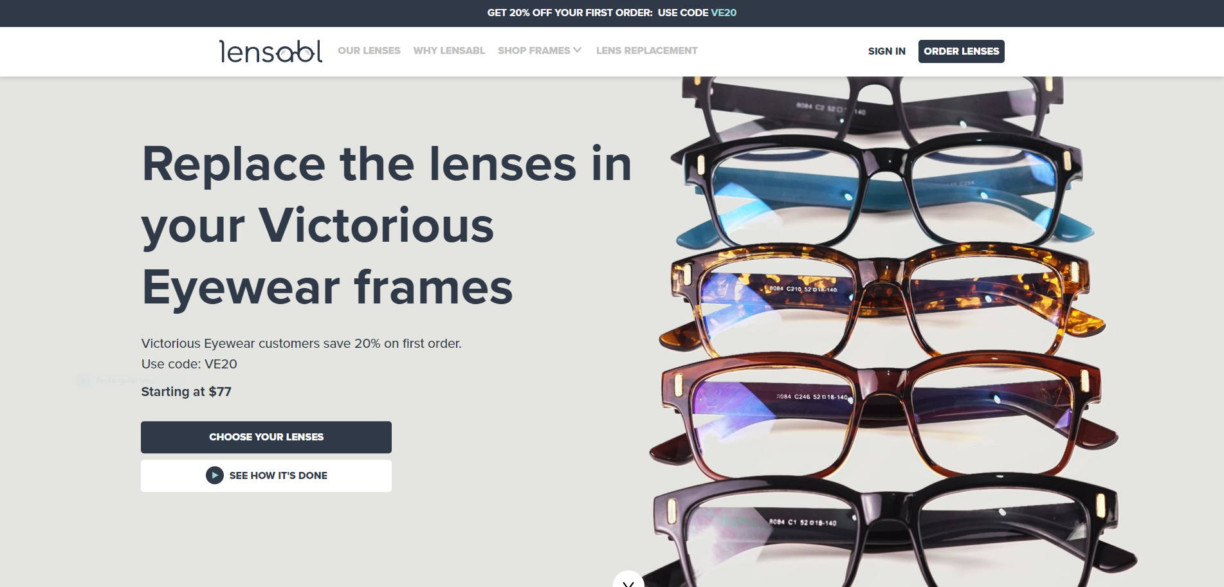Click the Order Lenses button

point(961,51)
